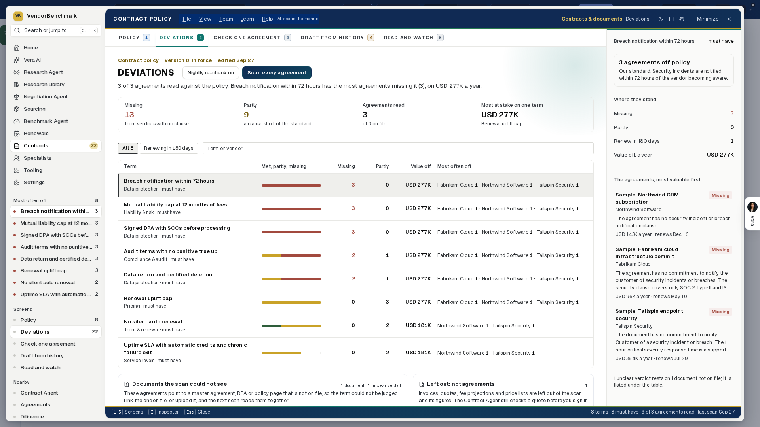Image resolution: width=760 pixels, height=427 pixels.
Task: Click the square window icon beside the moon
Action: (671, 19)
